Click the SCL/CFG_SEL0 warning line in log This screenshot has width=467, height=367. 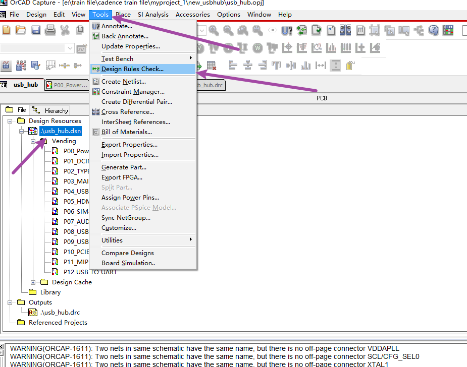tap(215, 356)
